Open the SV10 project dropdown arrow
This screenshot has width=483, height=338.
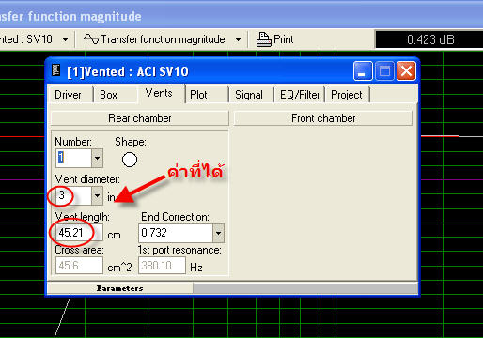click(x=65, y=39)
